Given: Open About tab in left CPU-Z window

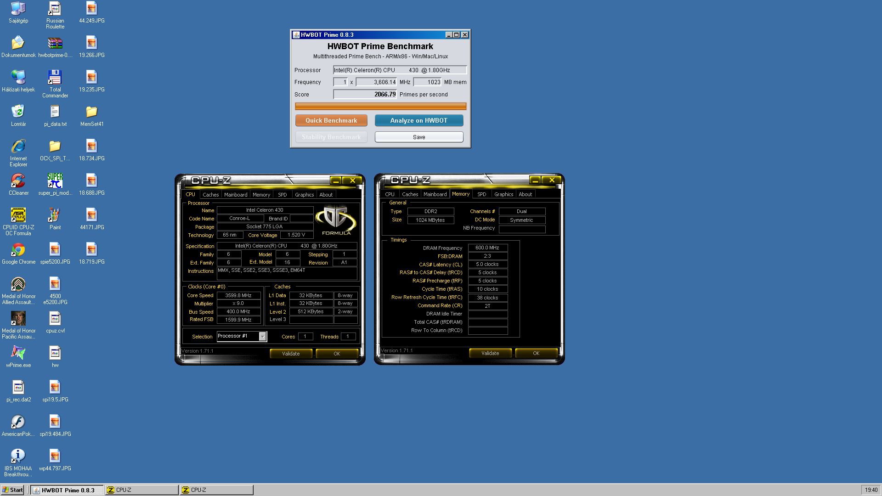Looking at the screenshot, I should click(x=326, y=195).
